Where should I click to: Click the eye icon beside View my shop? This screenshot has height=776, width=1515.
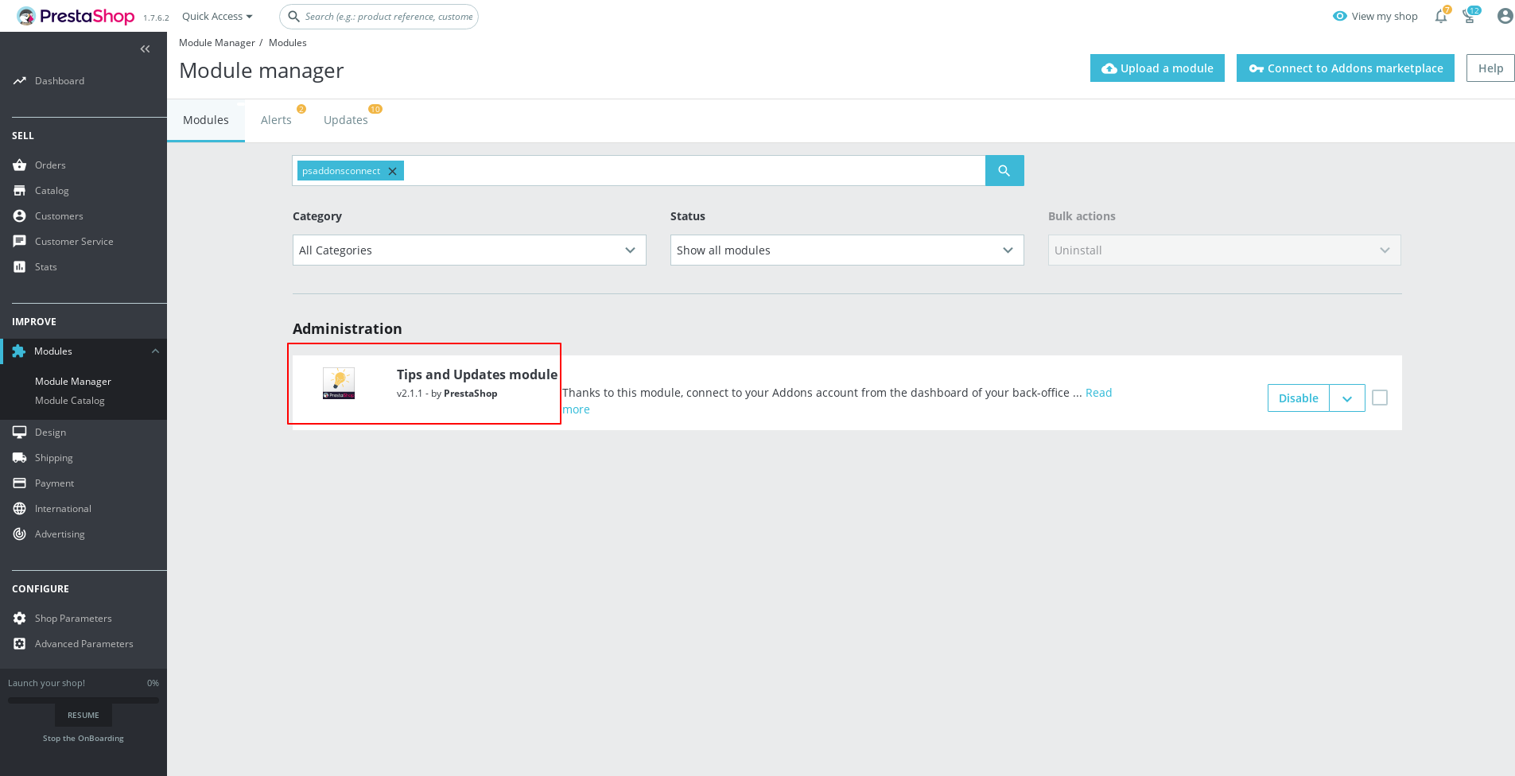pos(1339,16)
